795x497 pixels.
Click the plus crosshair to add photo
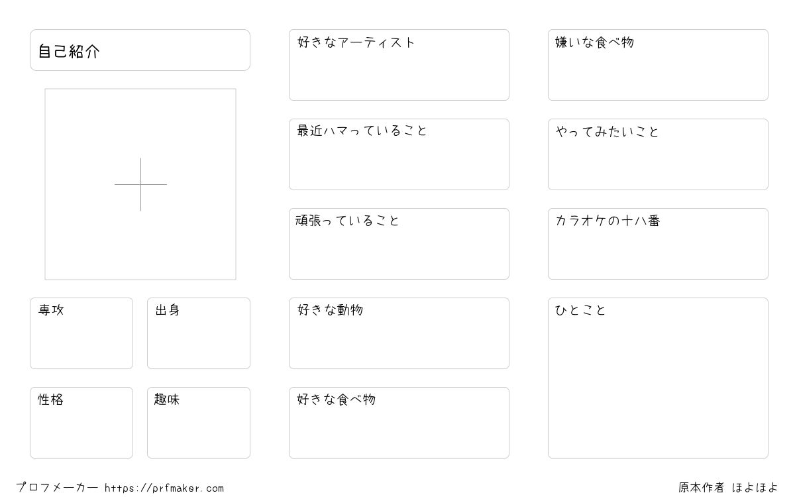coord(140,184)
